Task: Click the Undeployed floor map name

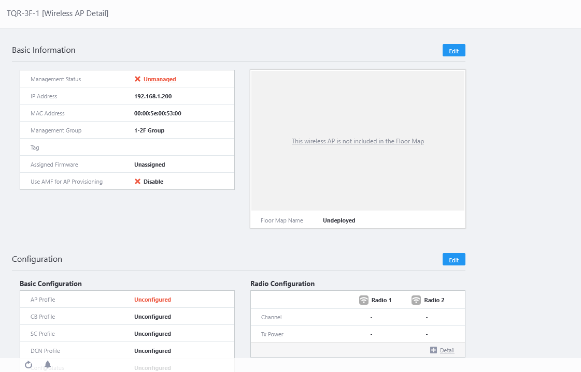Action: click(x=339, y=220)
